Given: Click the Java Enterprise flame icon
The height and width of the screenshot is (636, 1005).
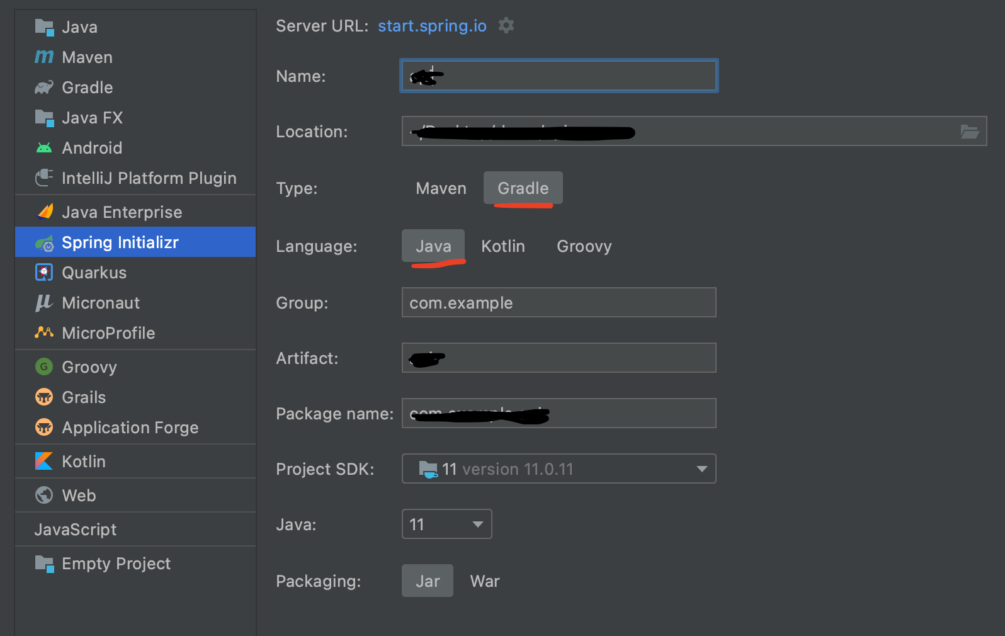Looking at the screenshot, I should click(x=45, y=212).
